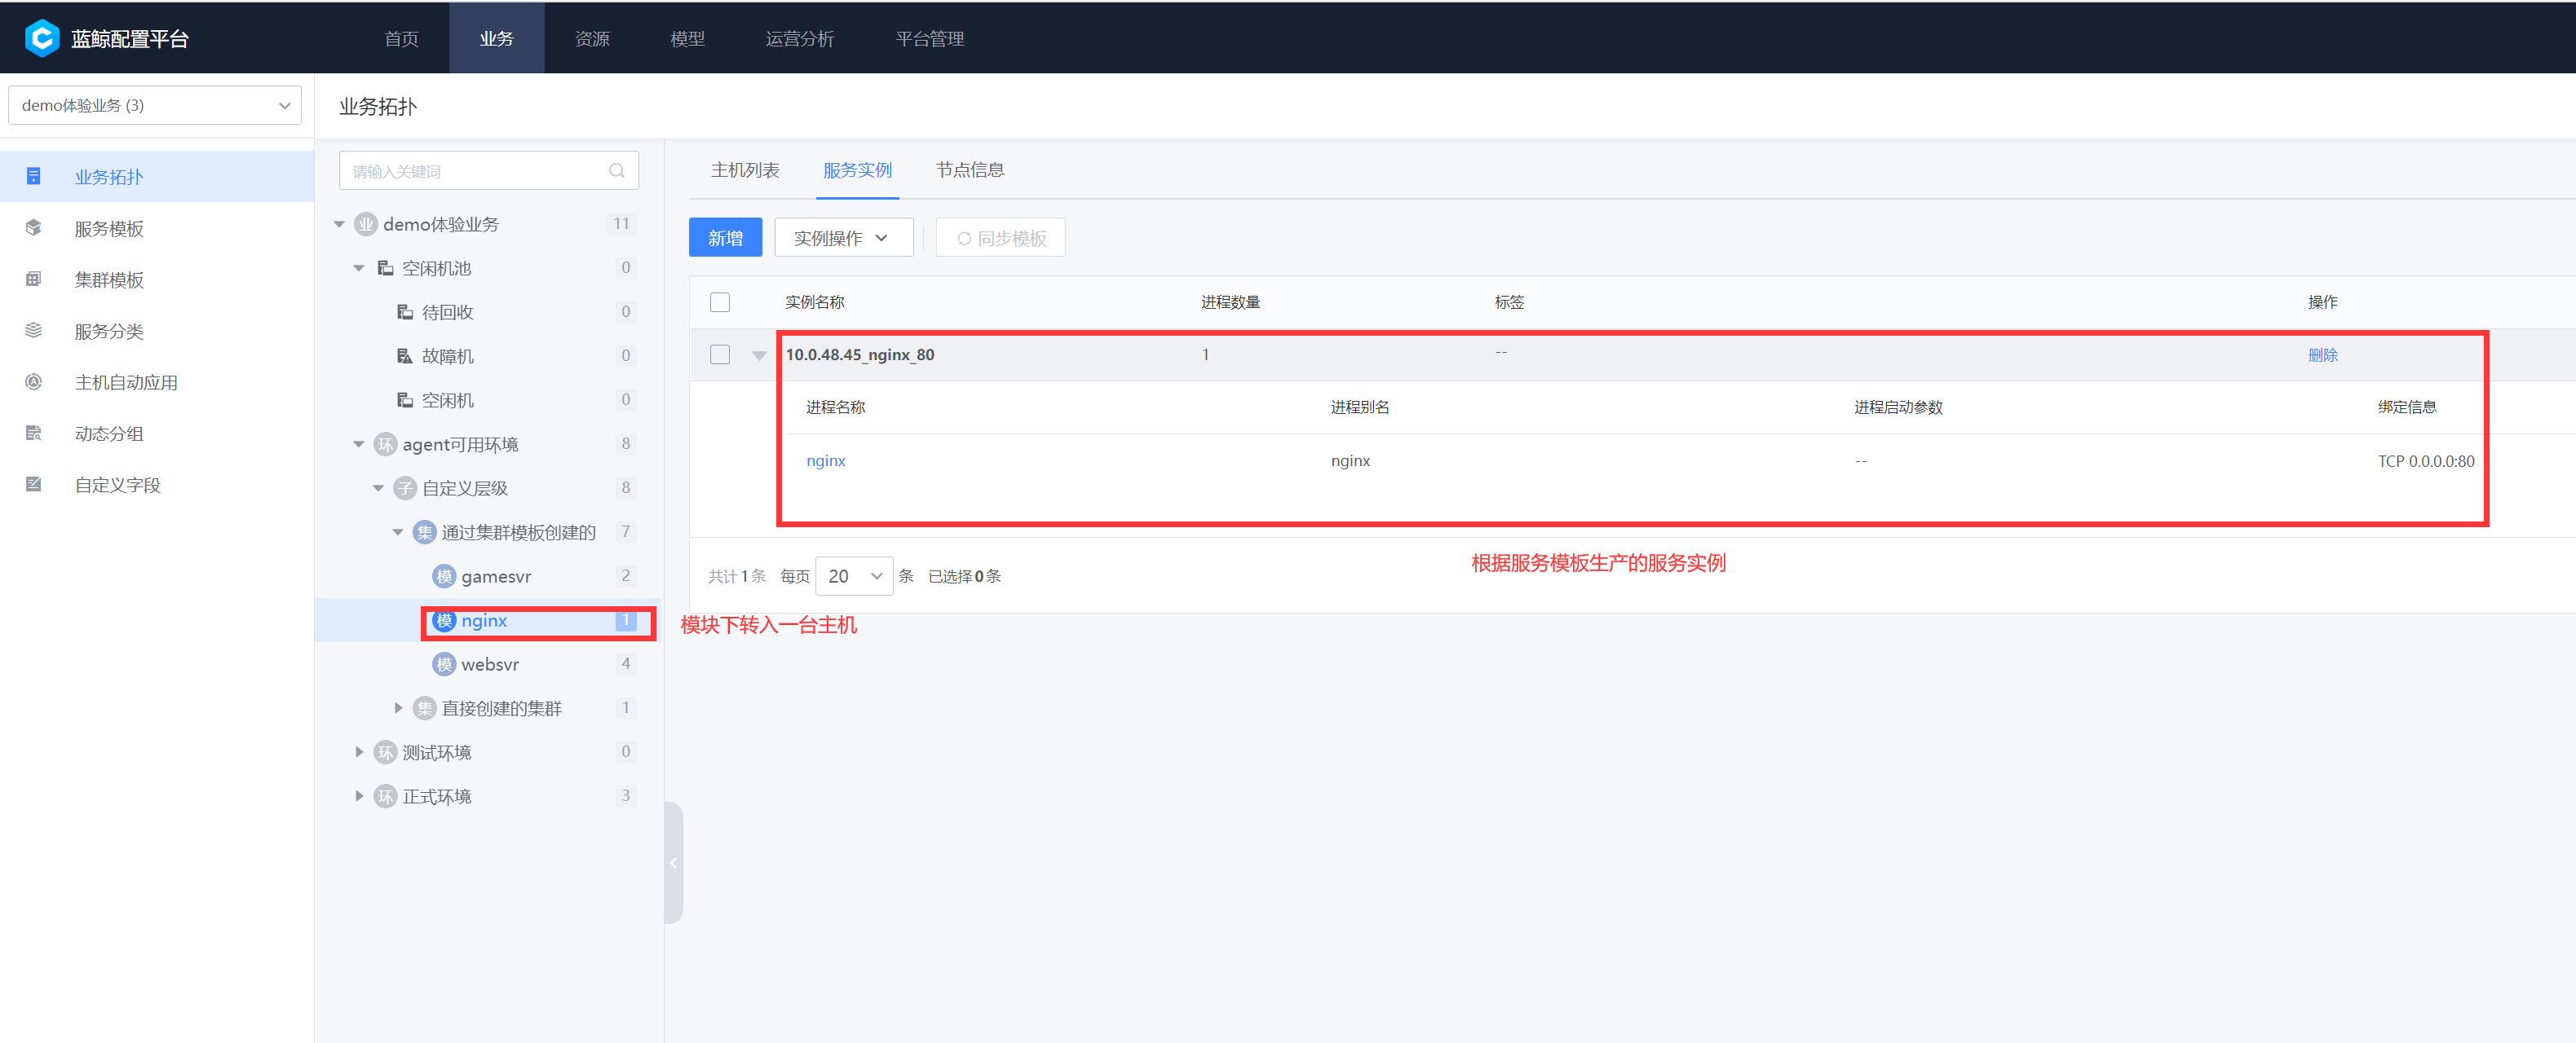This screenshot has width=2576, height=1043.
Task: Collapse the 通过集群模板创建的 tree node
Action: pyautogui.click(x=398, y=532)
